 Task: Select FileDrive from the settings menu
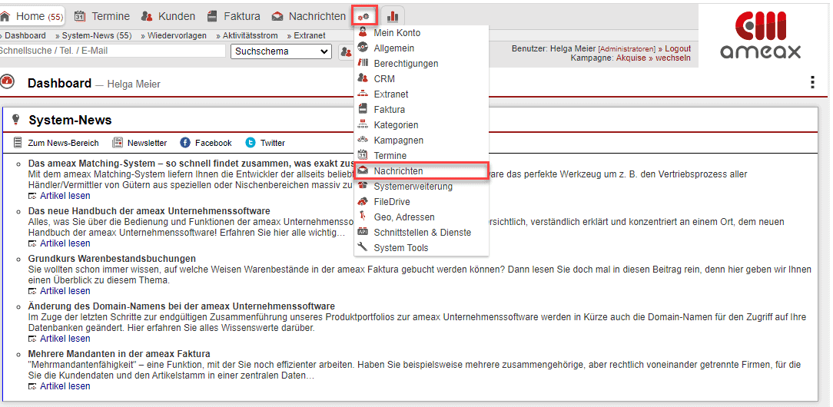pos(392,202)
